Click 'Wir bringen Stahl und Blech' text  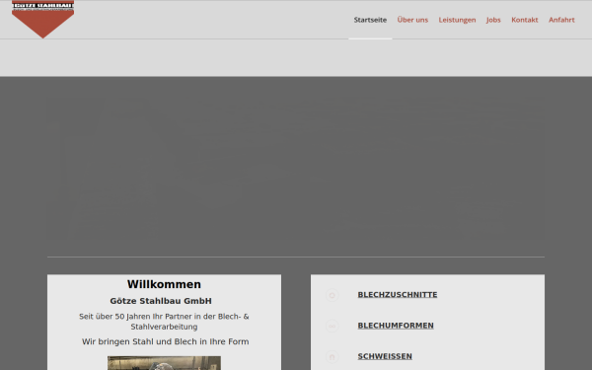[x=166, y=341]
